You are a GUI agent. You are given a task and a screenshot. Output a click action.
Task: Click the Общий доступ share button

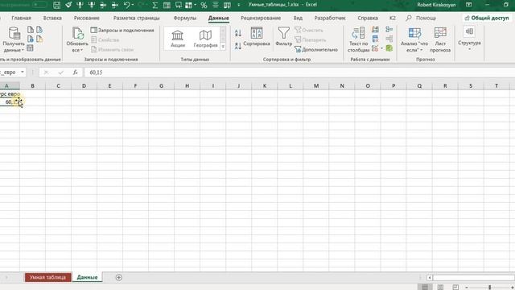coord(486,18)
